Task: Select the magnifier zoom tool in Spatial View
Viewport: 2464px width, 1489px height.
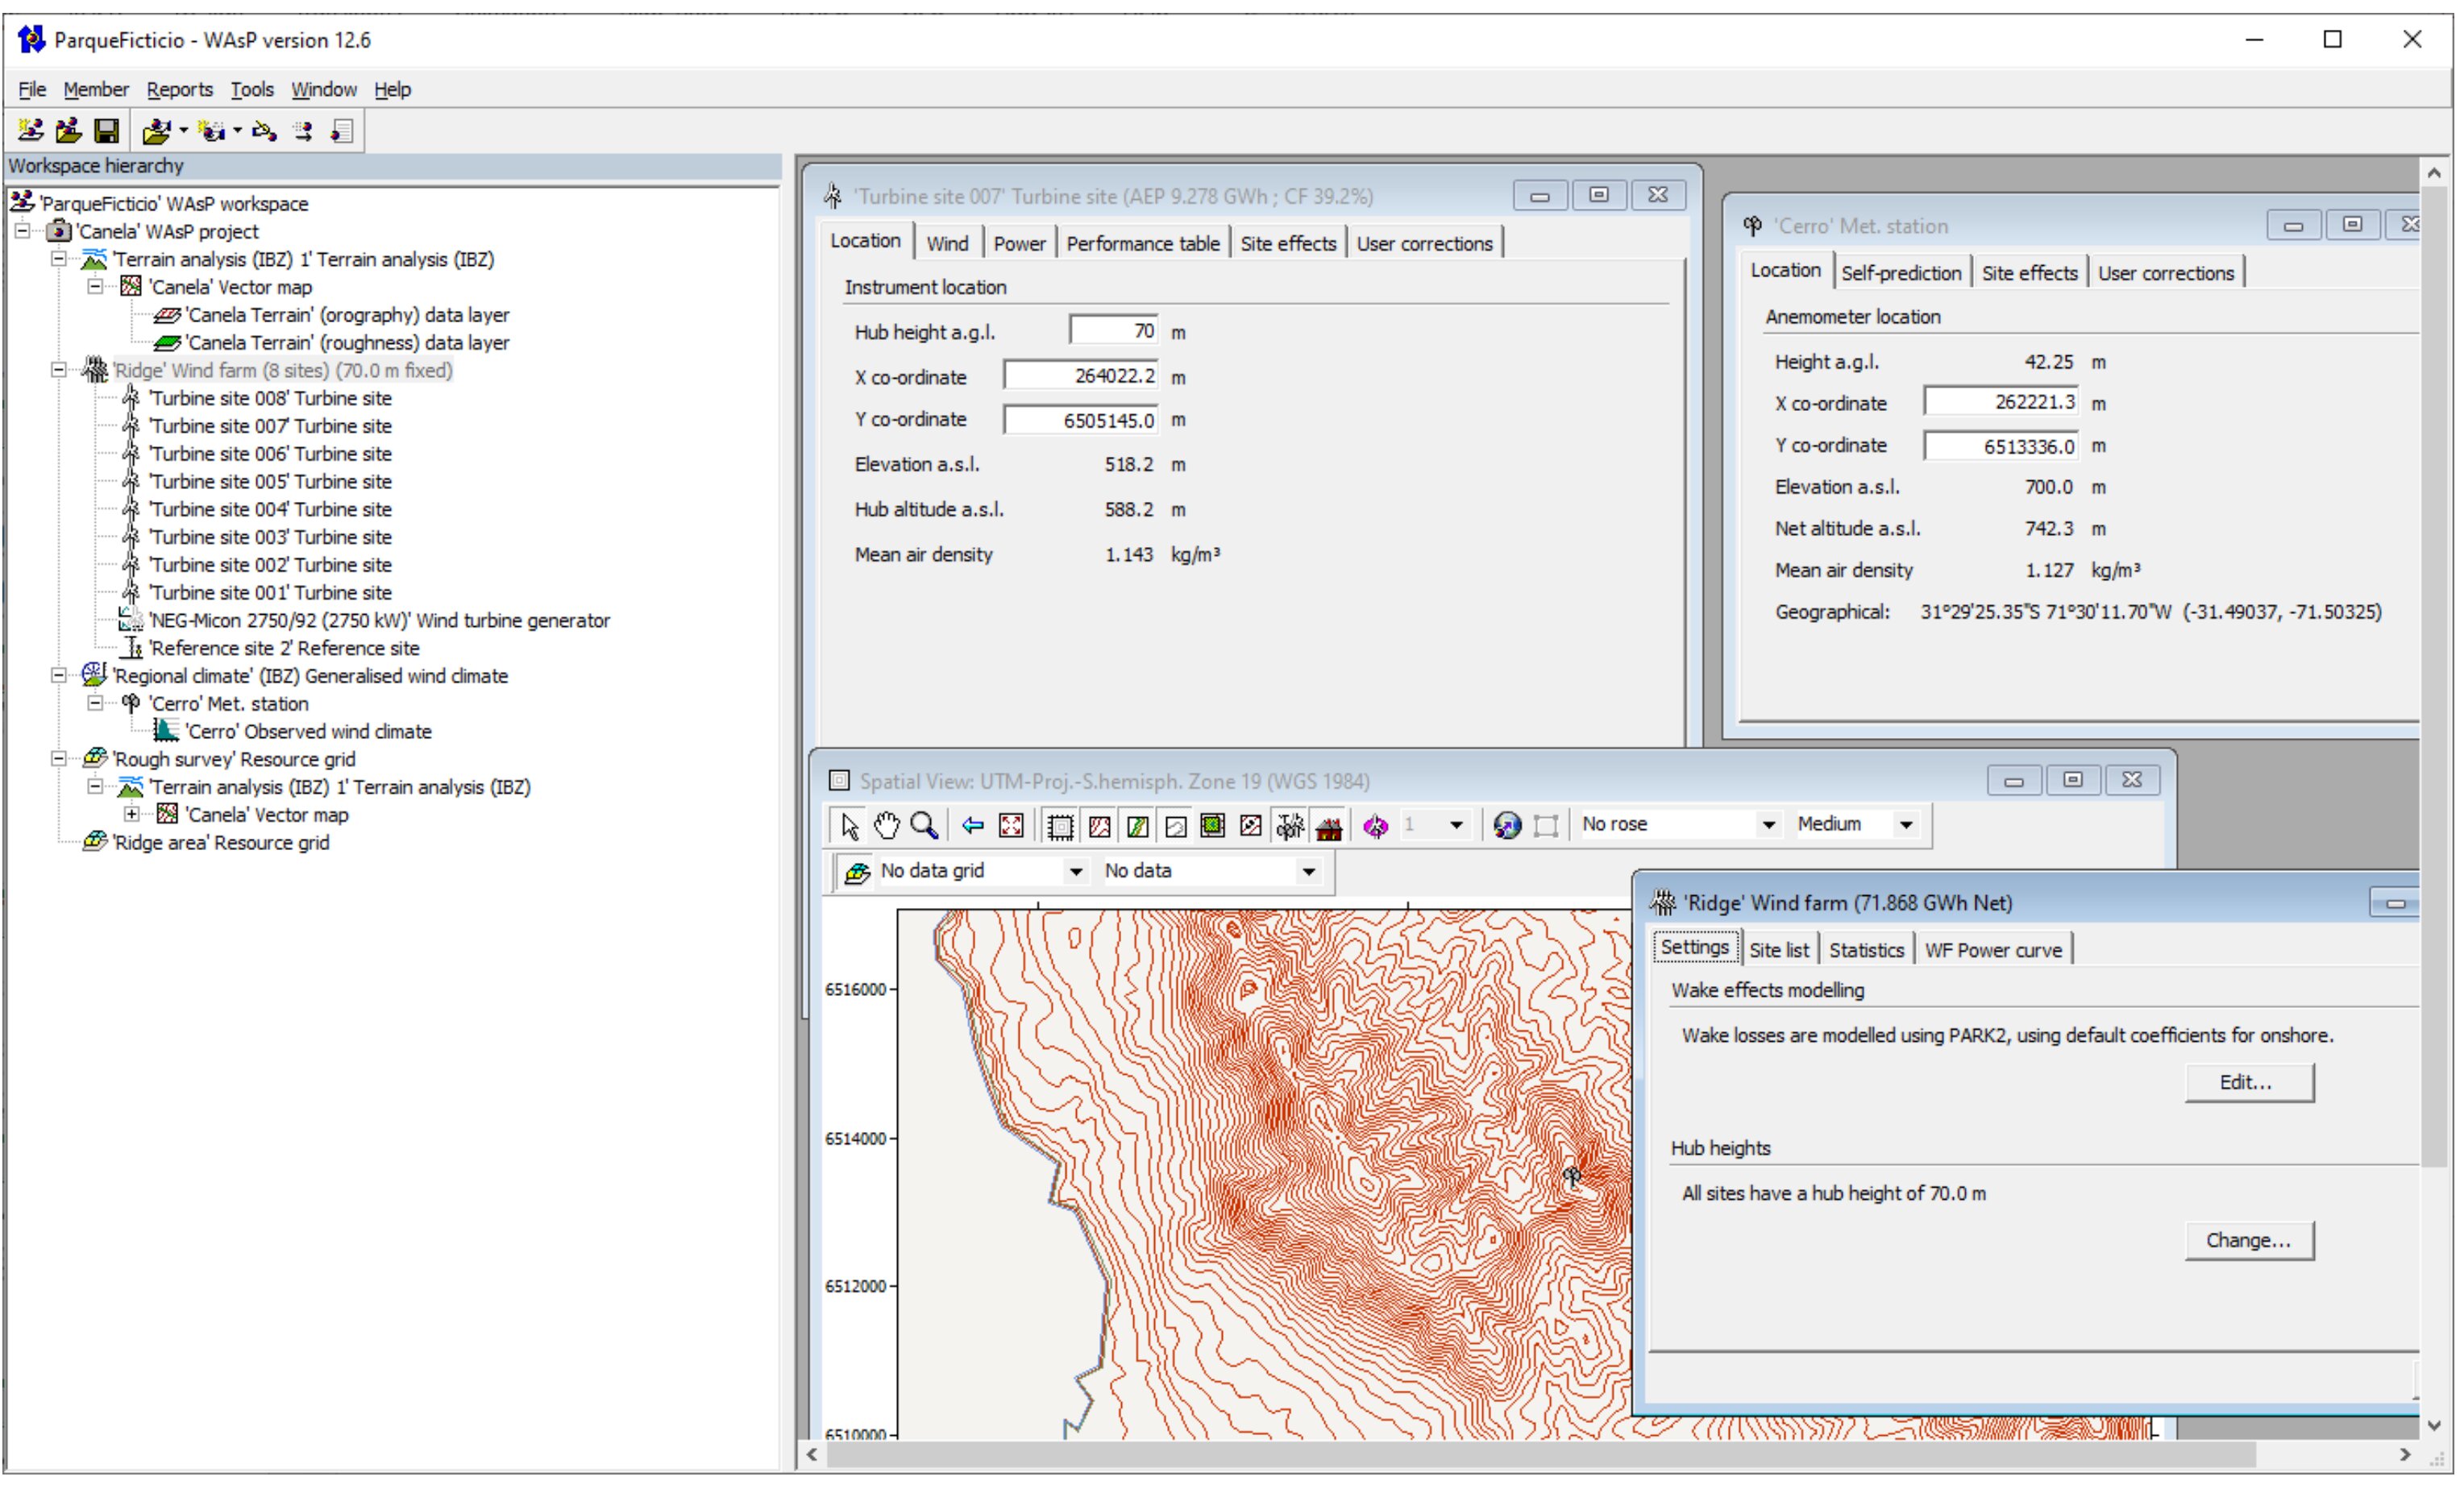Action: tap(924, 825)
